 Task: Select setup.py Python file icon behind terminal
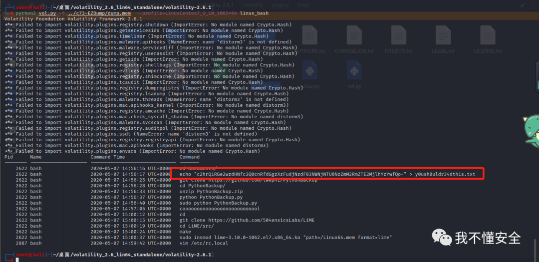point(310,75)
